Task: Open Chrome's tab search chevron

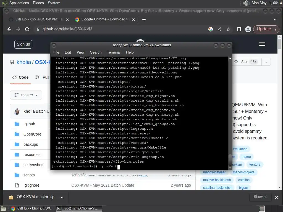Action: 275,20
